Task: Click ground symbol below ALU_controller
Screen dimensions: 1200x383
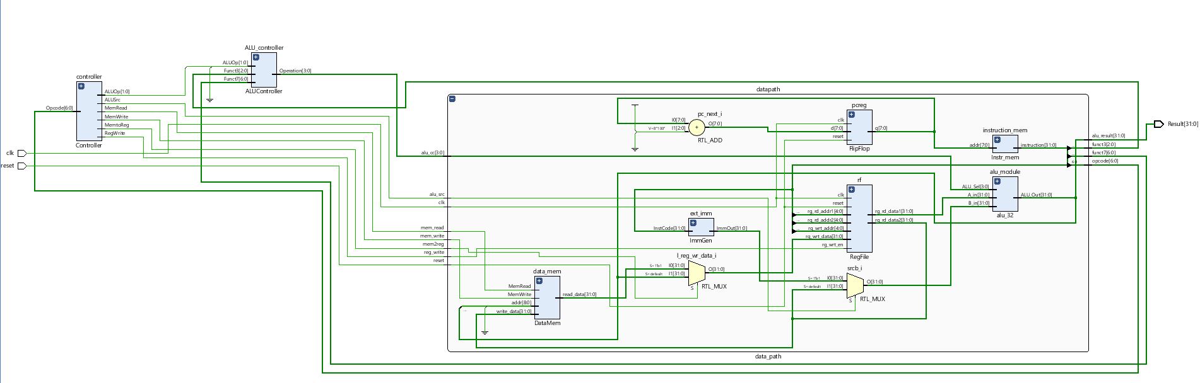Action: (x=210, y=100)
